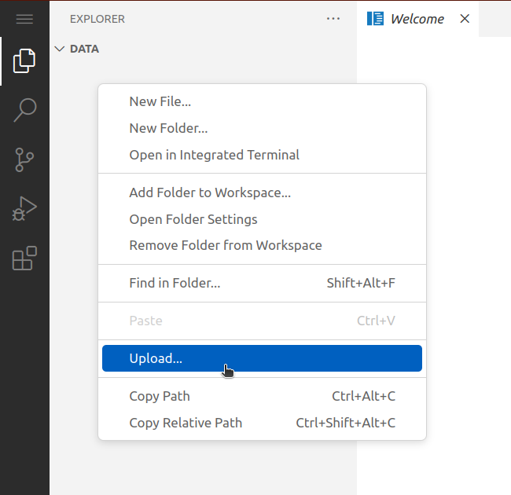Choose New Folder... from context menu
The height and width of the screenshot is (495, 511).
pyautogui.click(x=262, y=128)
